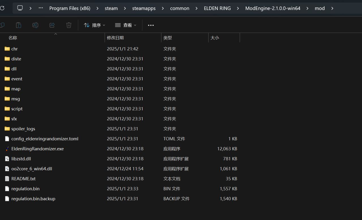Viewport: 362px width, 220px height.
Task: Select the event folder icon
Action: 7,79
